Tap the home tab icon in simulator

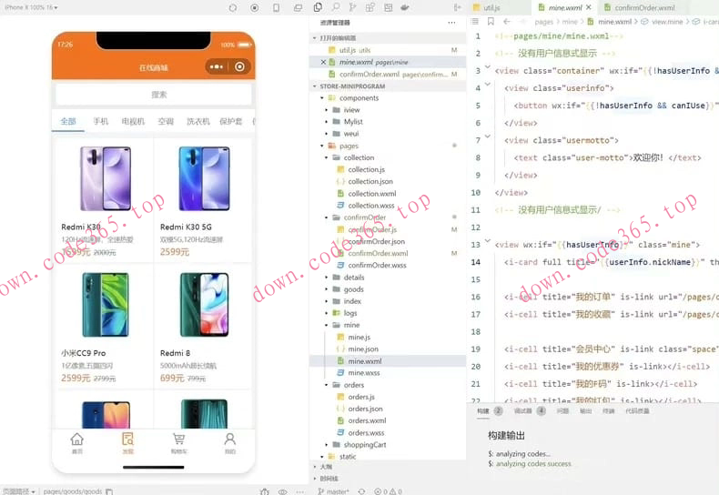77,443
